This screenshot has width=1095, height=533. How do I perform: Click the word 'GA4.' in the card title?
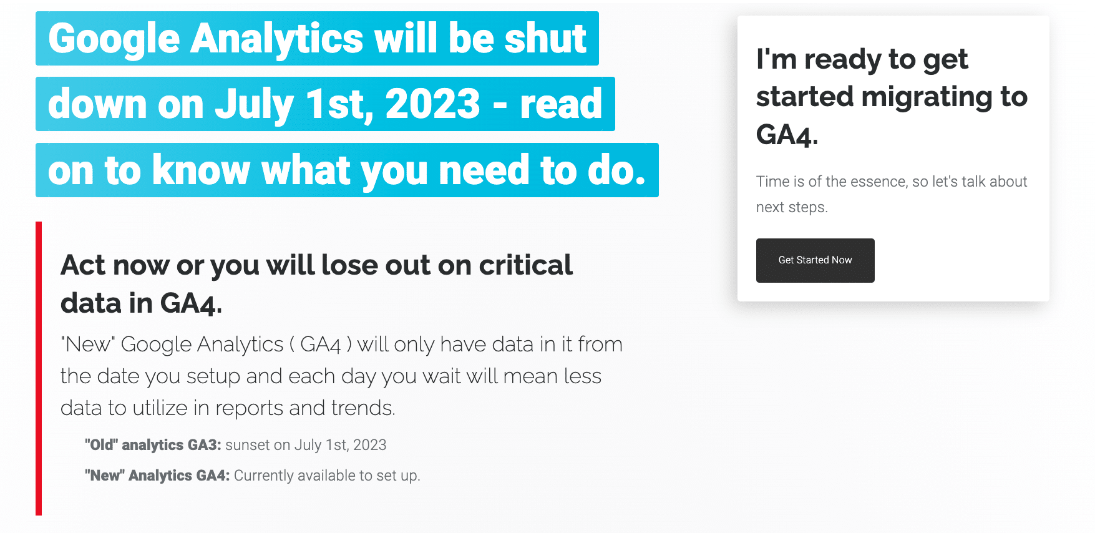(x=787, y=135)
